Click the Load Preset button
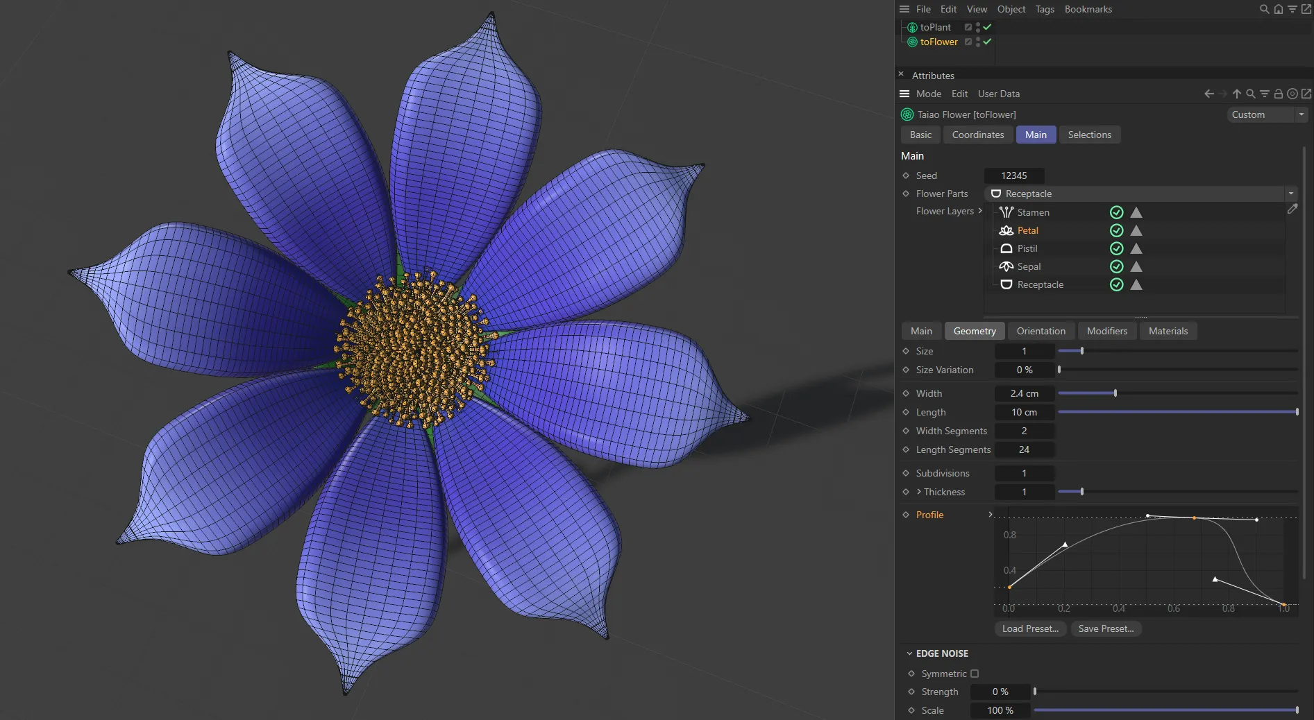 [1029, 628]
